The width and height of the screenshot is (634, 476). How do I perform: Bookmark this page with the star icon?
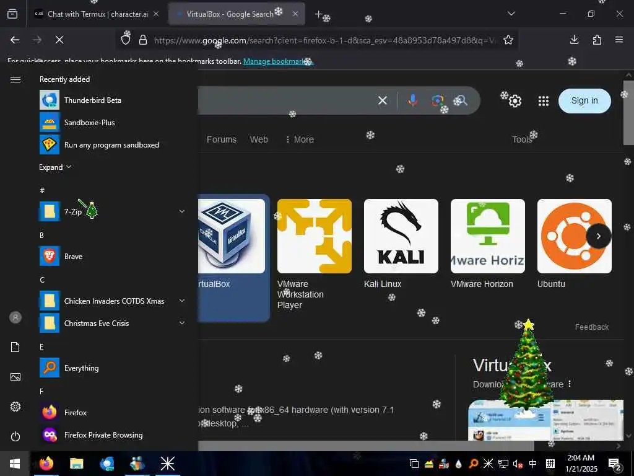(508, 40)
